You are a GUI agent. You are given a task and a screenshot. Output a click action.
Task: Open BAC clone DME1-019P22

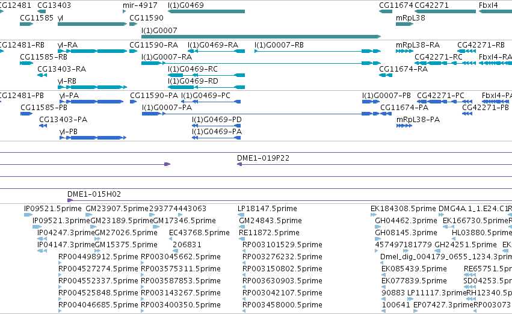pyautogui.click(x=263, y=158)
